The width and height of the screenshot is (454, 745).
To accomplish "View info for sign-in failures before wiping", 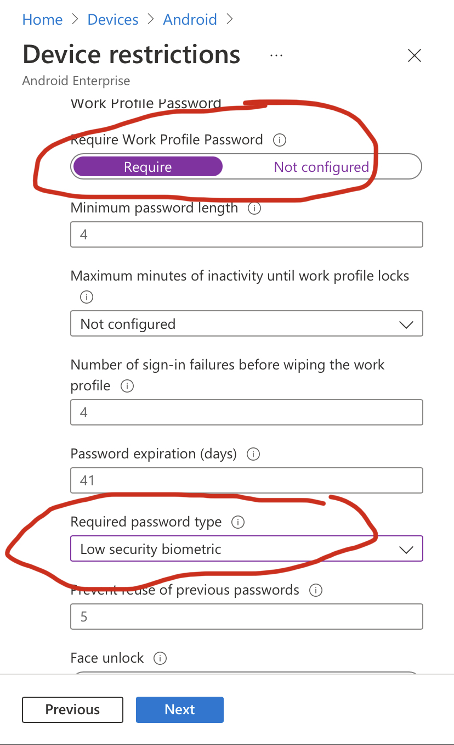I will click(x=127, y=386).
